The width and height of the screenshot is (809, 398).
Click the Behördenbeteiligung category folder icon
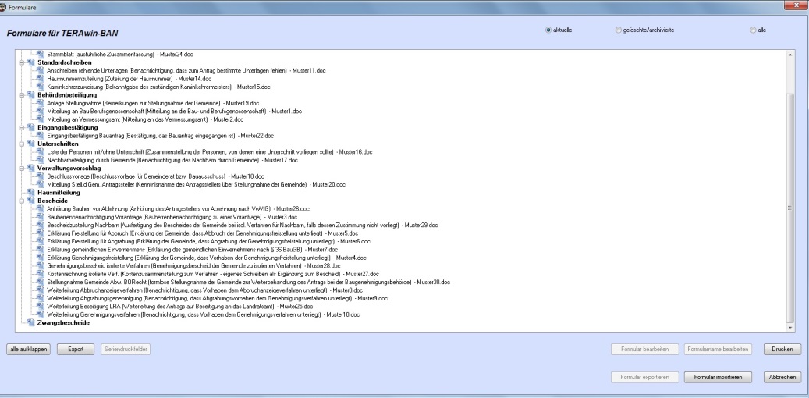30,94
